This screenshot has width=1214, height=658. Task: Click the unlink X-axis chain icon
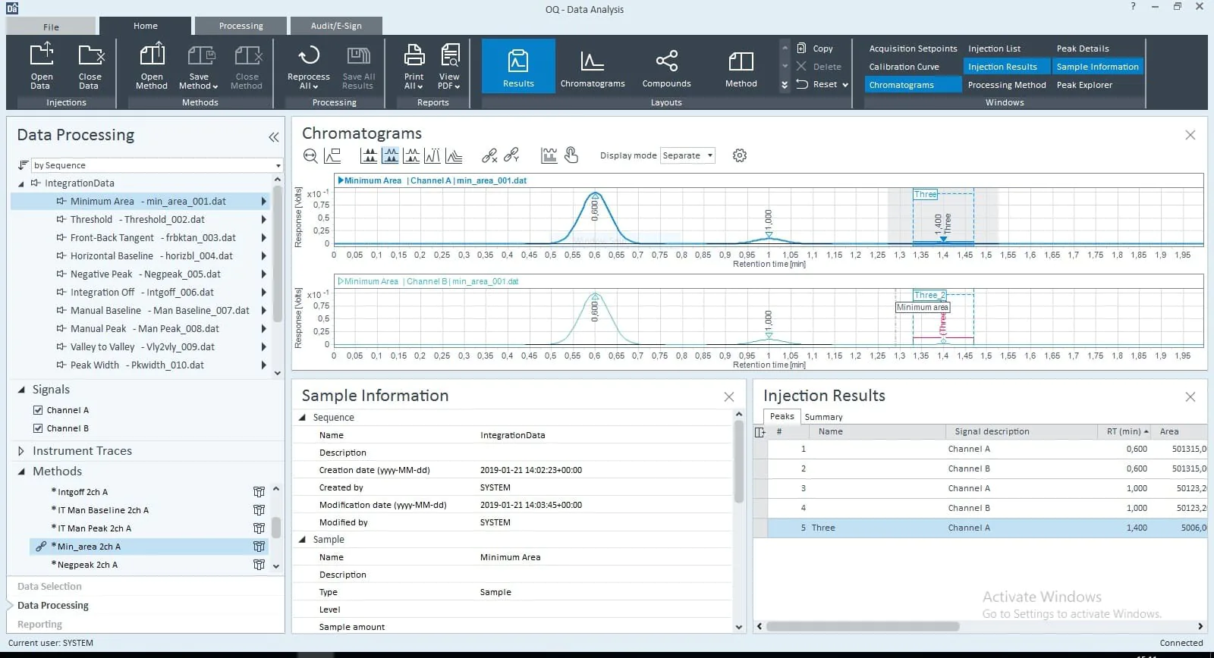point(489,155)
